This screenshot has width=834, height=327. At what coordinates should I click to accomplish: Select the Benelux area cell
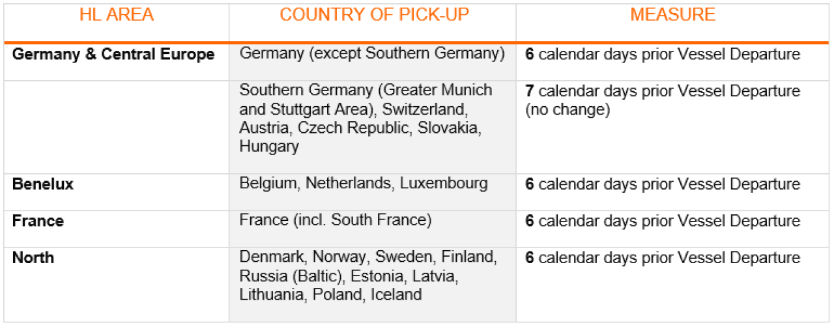point(43,184)
